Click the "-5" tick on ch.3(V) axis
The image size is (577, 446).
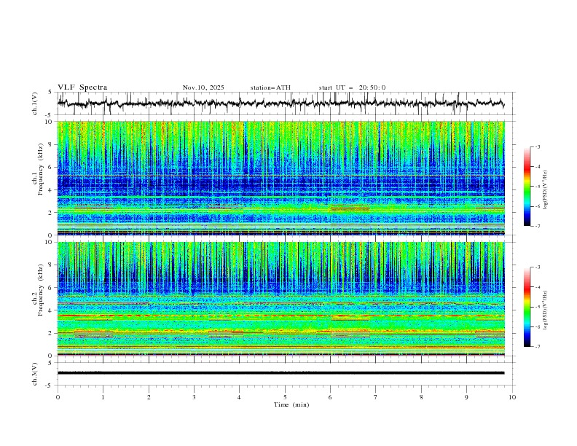tap(49, 386)
